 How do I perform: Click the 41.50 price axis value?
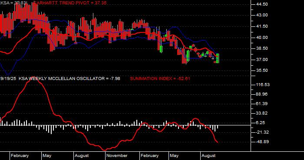[x=262, y=26]
